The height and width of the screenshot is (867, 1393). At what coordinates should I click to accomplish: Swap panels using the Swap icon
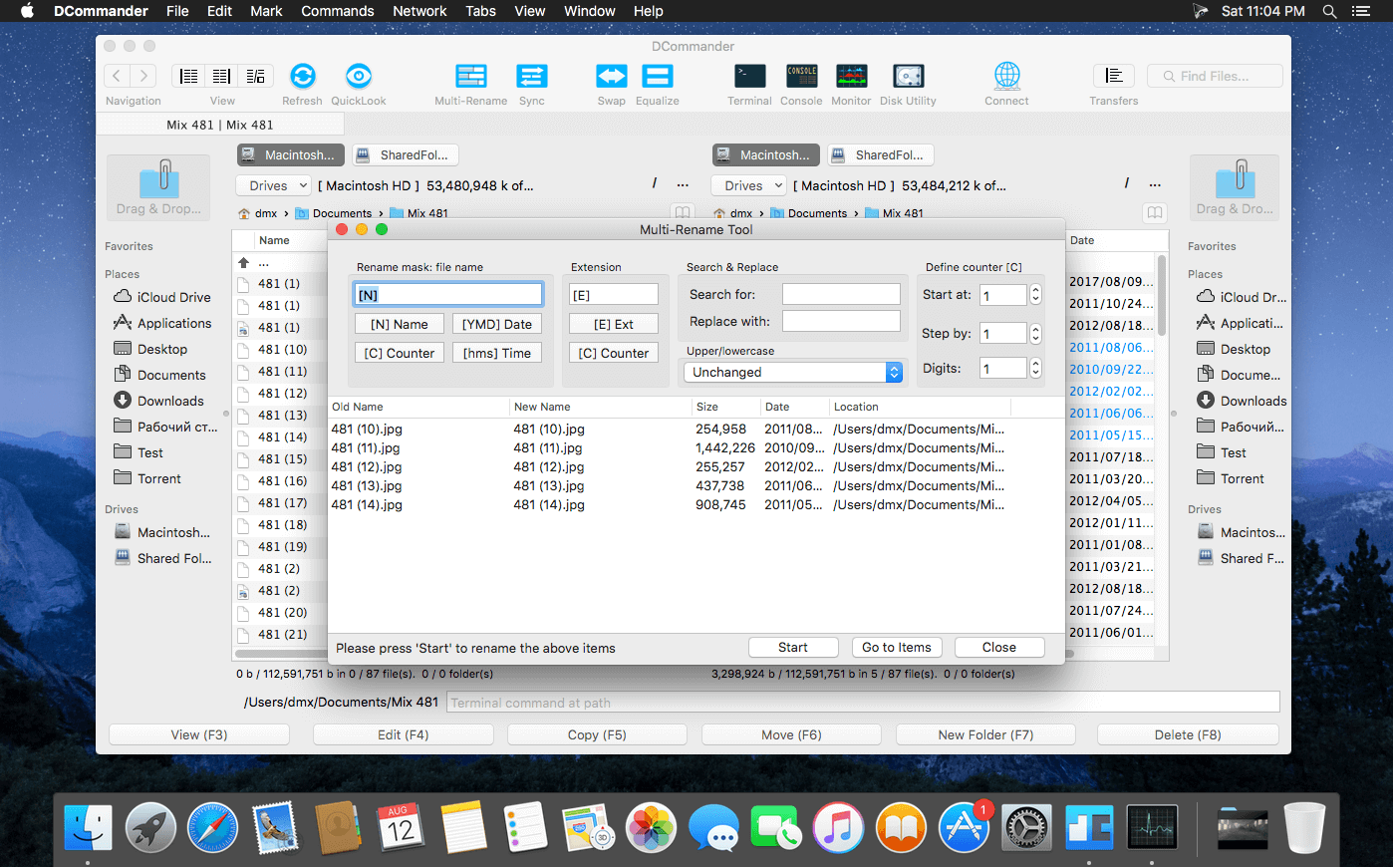click(612, 76)
